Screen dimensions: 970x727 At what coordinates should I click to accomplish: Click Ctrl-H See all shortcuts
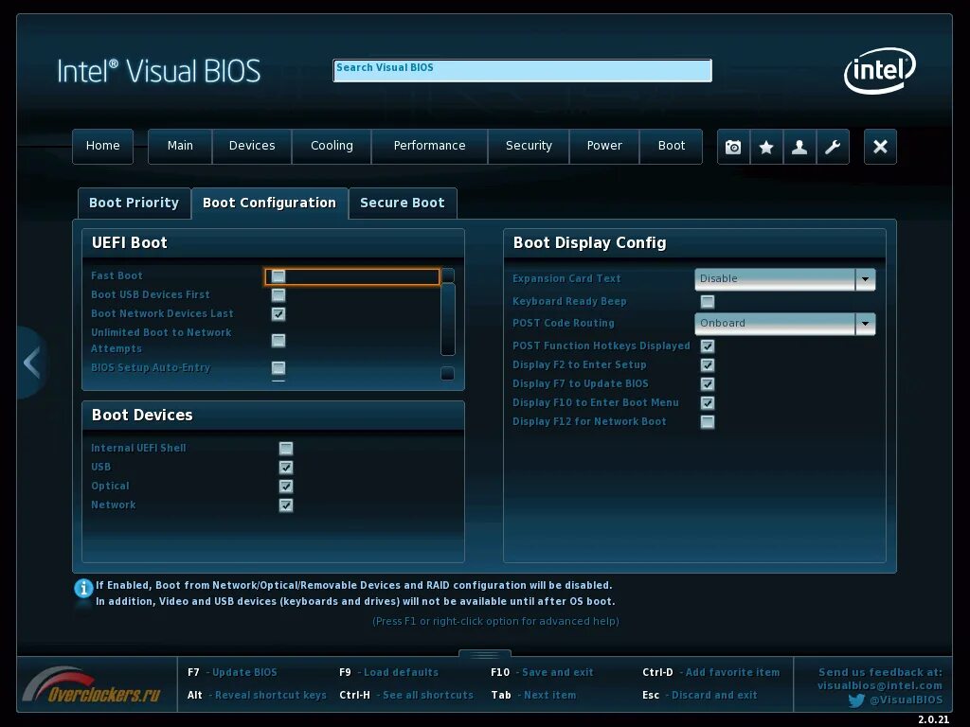coord(406,696)
